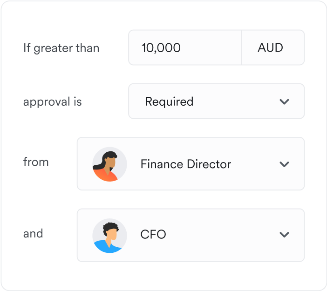Viewport: 327px width, 291px height.
Task: Expand the Required dropdown chevron
Action: (284, 102)
